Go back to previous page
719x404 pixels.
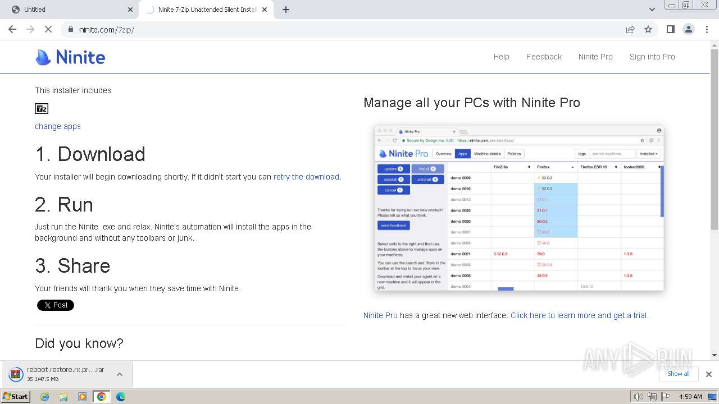tap(12, 29)
